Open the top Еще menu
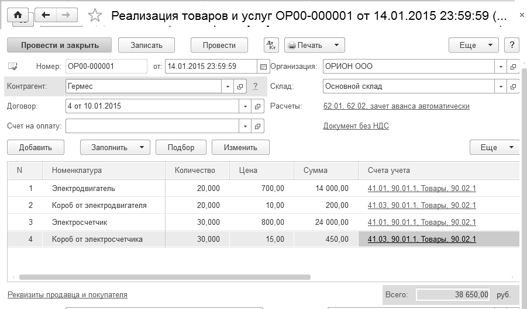 coord(474,45)
